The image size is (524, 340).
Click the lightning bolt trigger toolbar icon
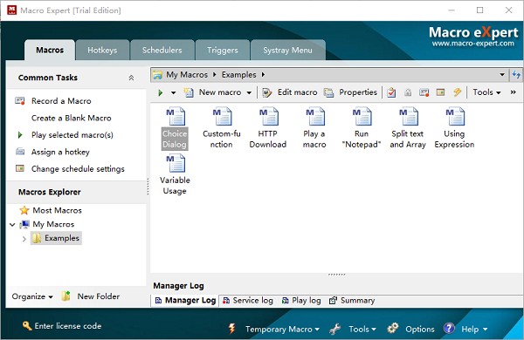pyautogui.click(x=457, y=92)
